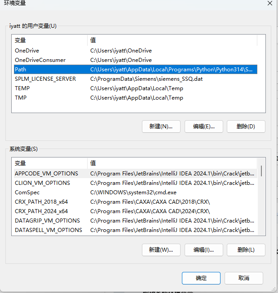Close the environment variables dialog window

269,4
